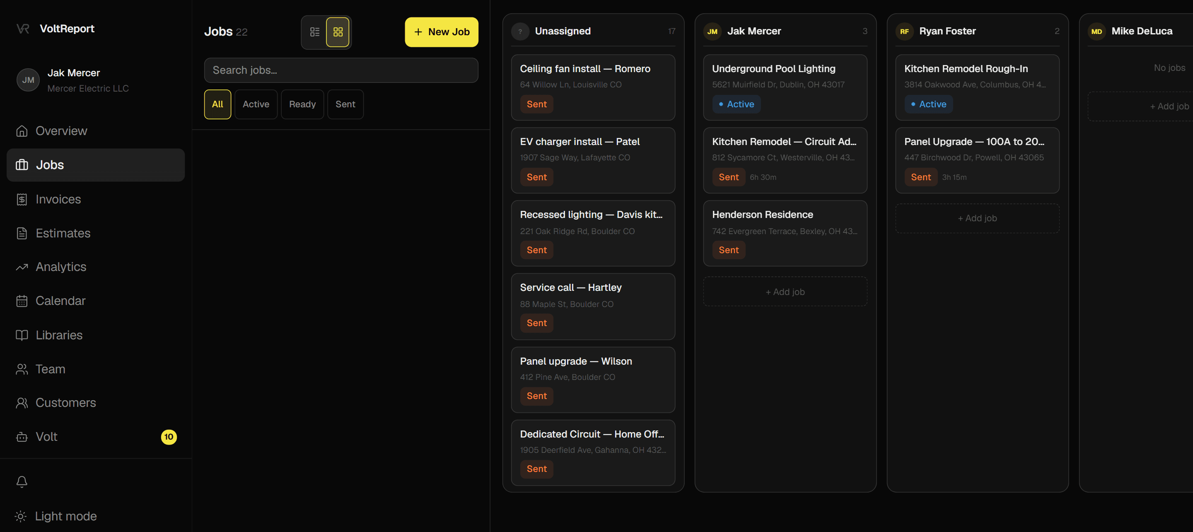Click the MD avatar for Mike DeLuca
Screen dimensions: 1193x532
click(1096, 31)
